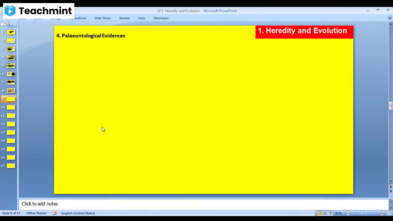
Task: Select Normal view icon in status bar
Action: [x=320, y=213]
